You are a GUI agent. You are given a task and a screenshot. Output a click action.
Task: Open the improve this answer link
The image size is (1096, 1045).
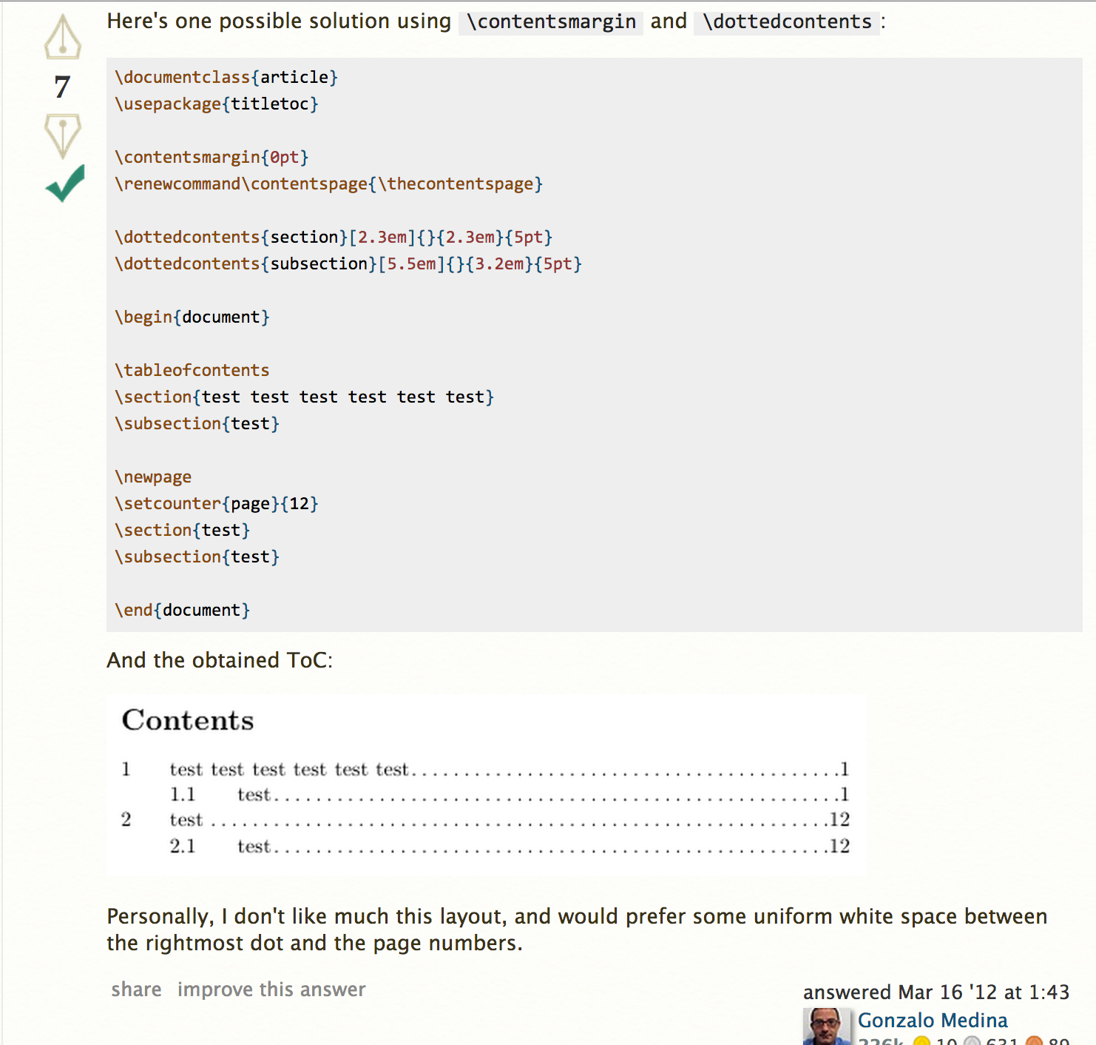click(271, 989)
